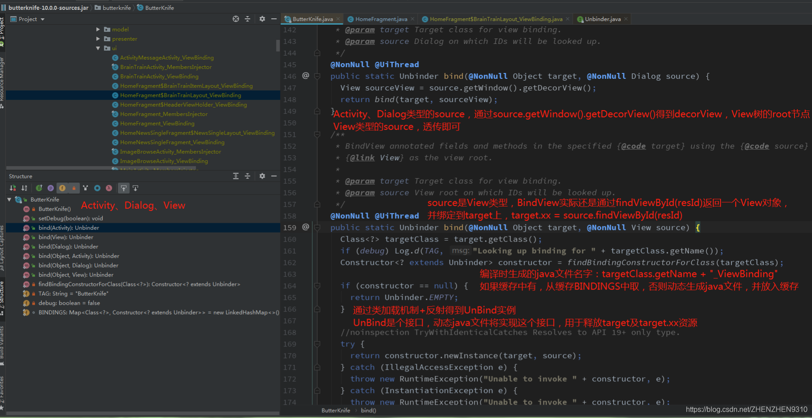Select ImageBrowseActivity_ViewBinding in project tree
The height and width of the screenshot is (418, 812).
point(164,161)
